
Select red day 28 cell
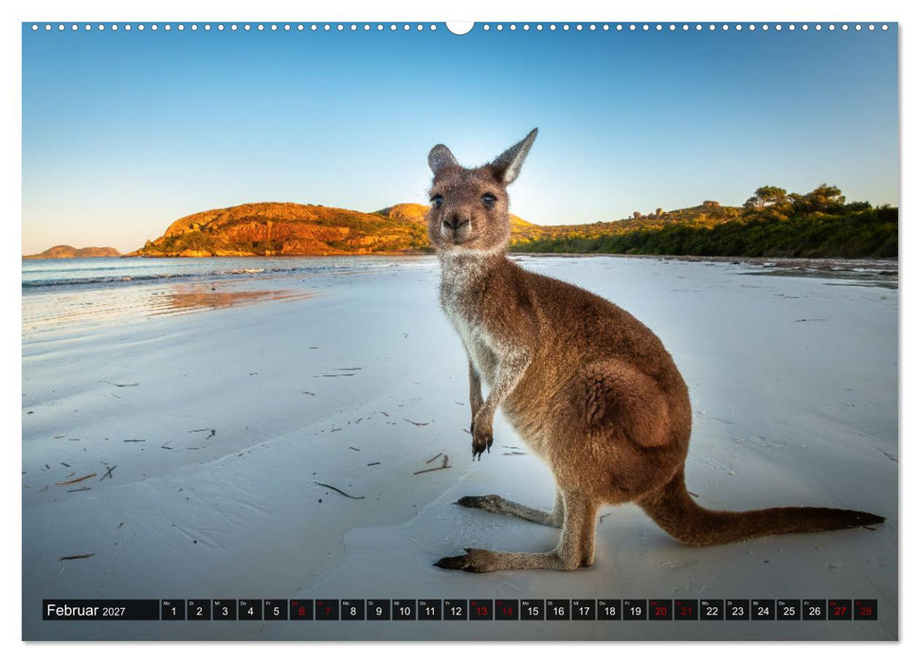(866, 610)
